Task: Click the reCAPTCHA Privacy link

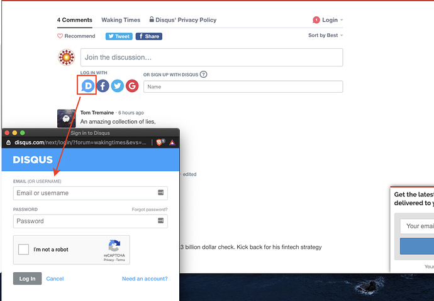Action: 109,260
